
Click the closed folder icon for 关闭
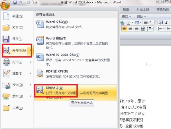[x=6, y=108]
